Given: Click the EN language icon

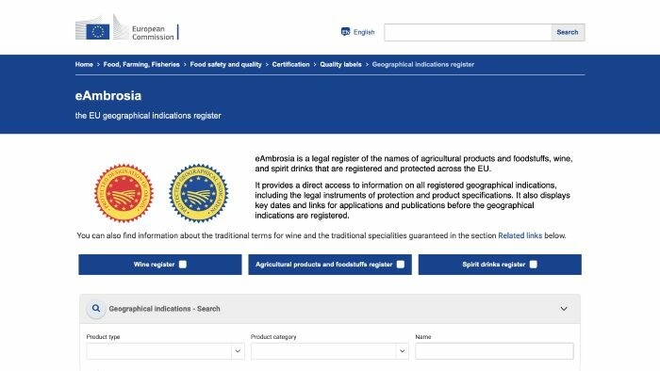Looking at the screenshot, I should click(346, 32).
